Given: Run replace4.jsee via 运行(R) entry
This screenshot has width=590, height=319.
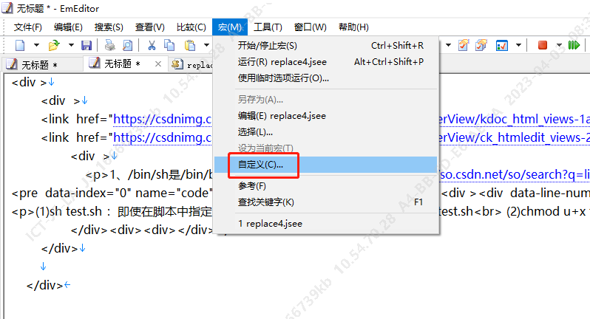Looking at the screenshot, I should (x=282, y=62).
